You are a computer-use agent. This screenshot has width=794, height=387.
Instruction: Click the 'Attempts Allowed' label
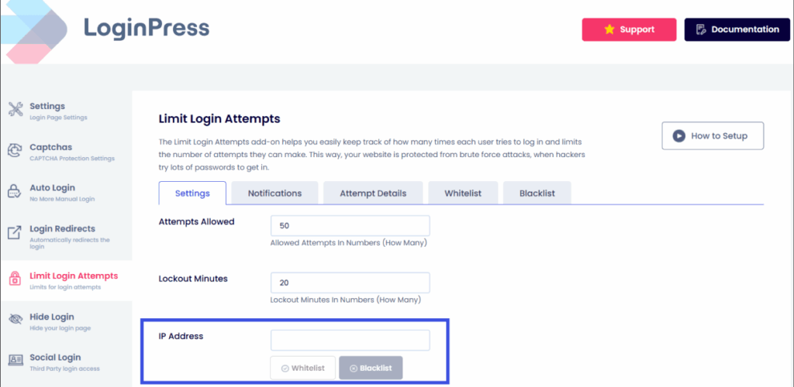pos(196,221)
